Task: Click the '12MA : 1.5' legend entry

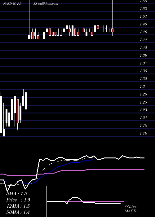Action: coord(18,206)
